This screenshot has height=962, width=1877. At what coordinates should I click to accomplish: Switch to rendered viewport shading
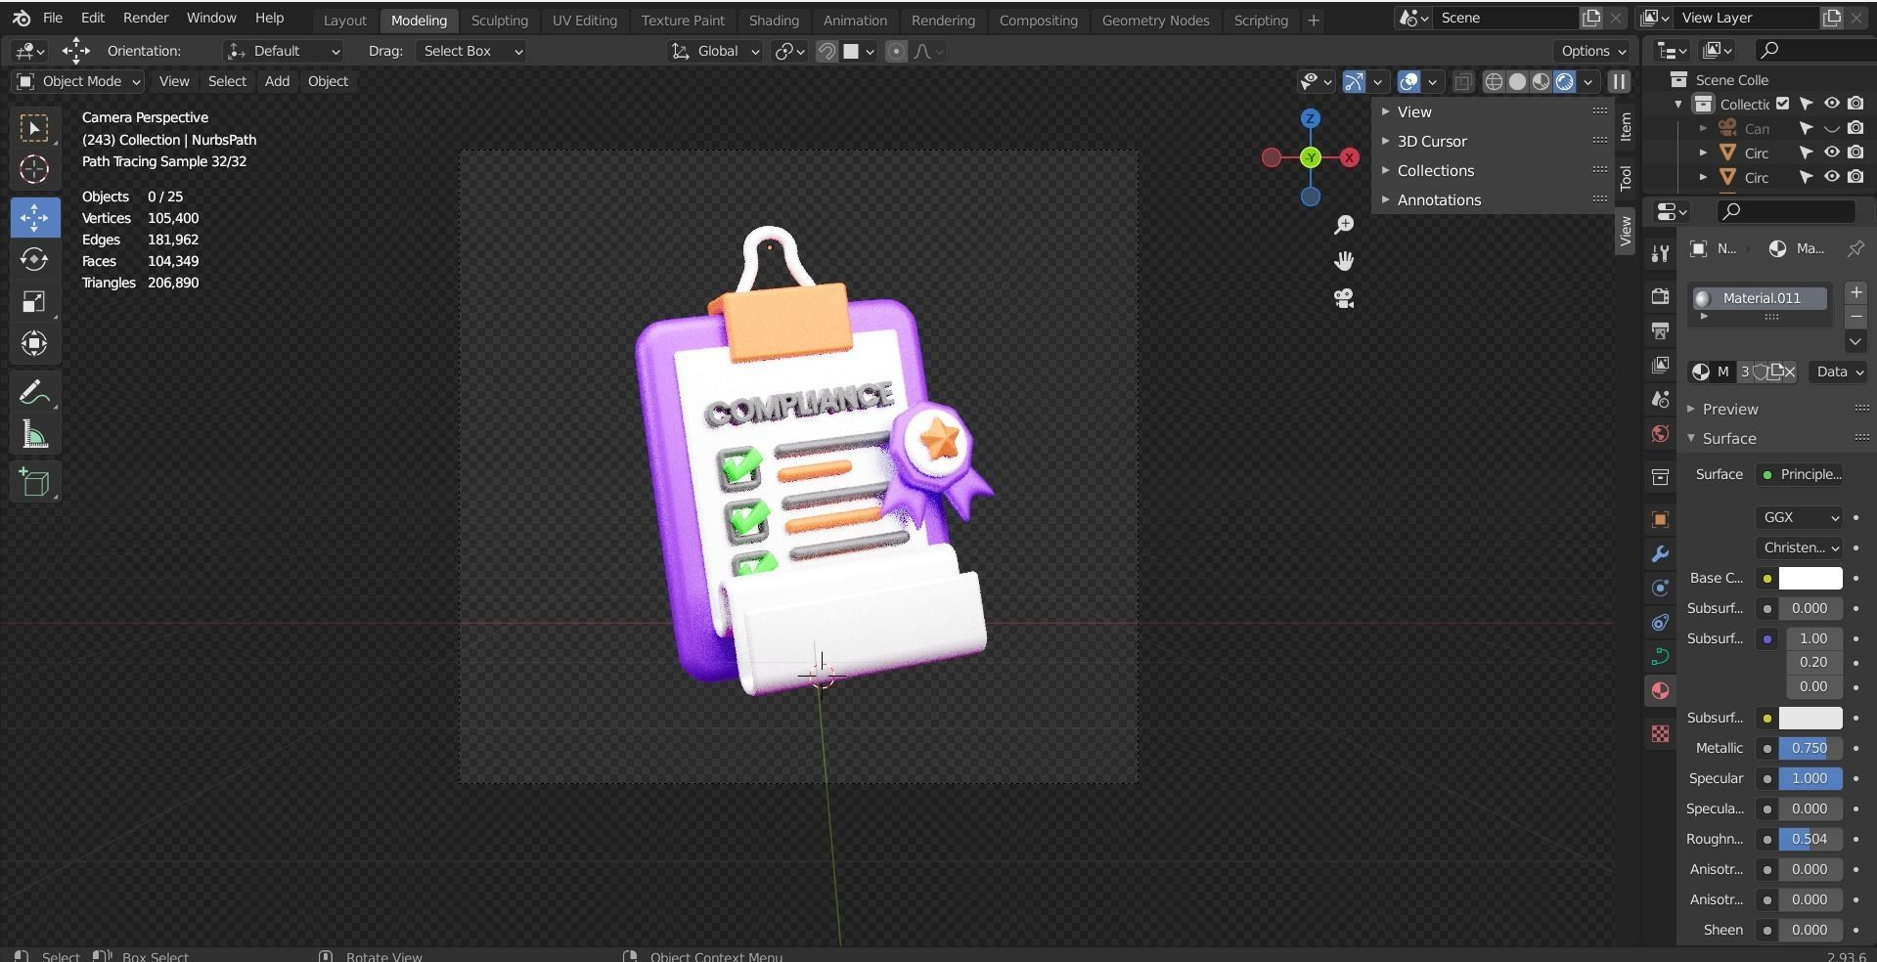click(1564, 82)
